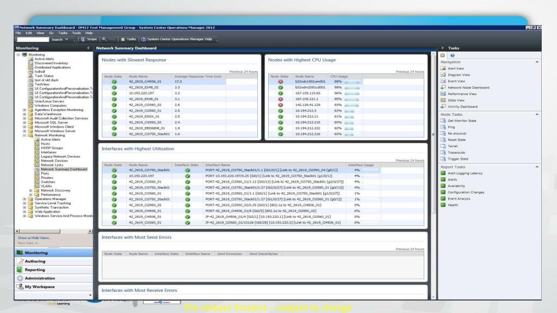
Task: Click the actions tab icon below Tasks pane header
Action: (443, 55)
